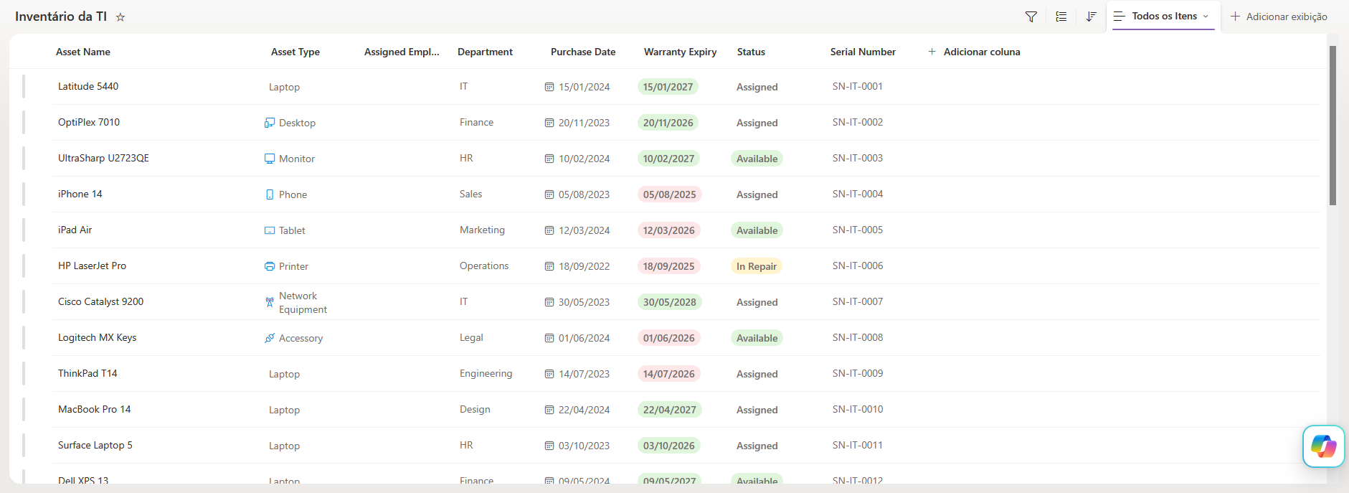Select the row handle of iPhone 14
Viewport: 1349px width, 493px height.
24,194
